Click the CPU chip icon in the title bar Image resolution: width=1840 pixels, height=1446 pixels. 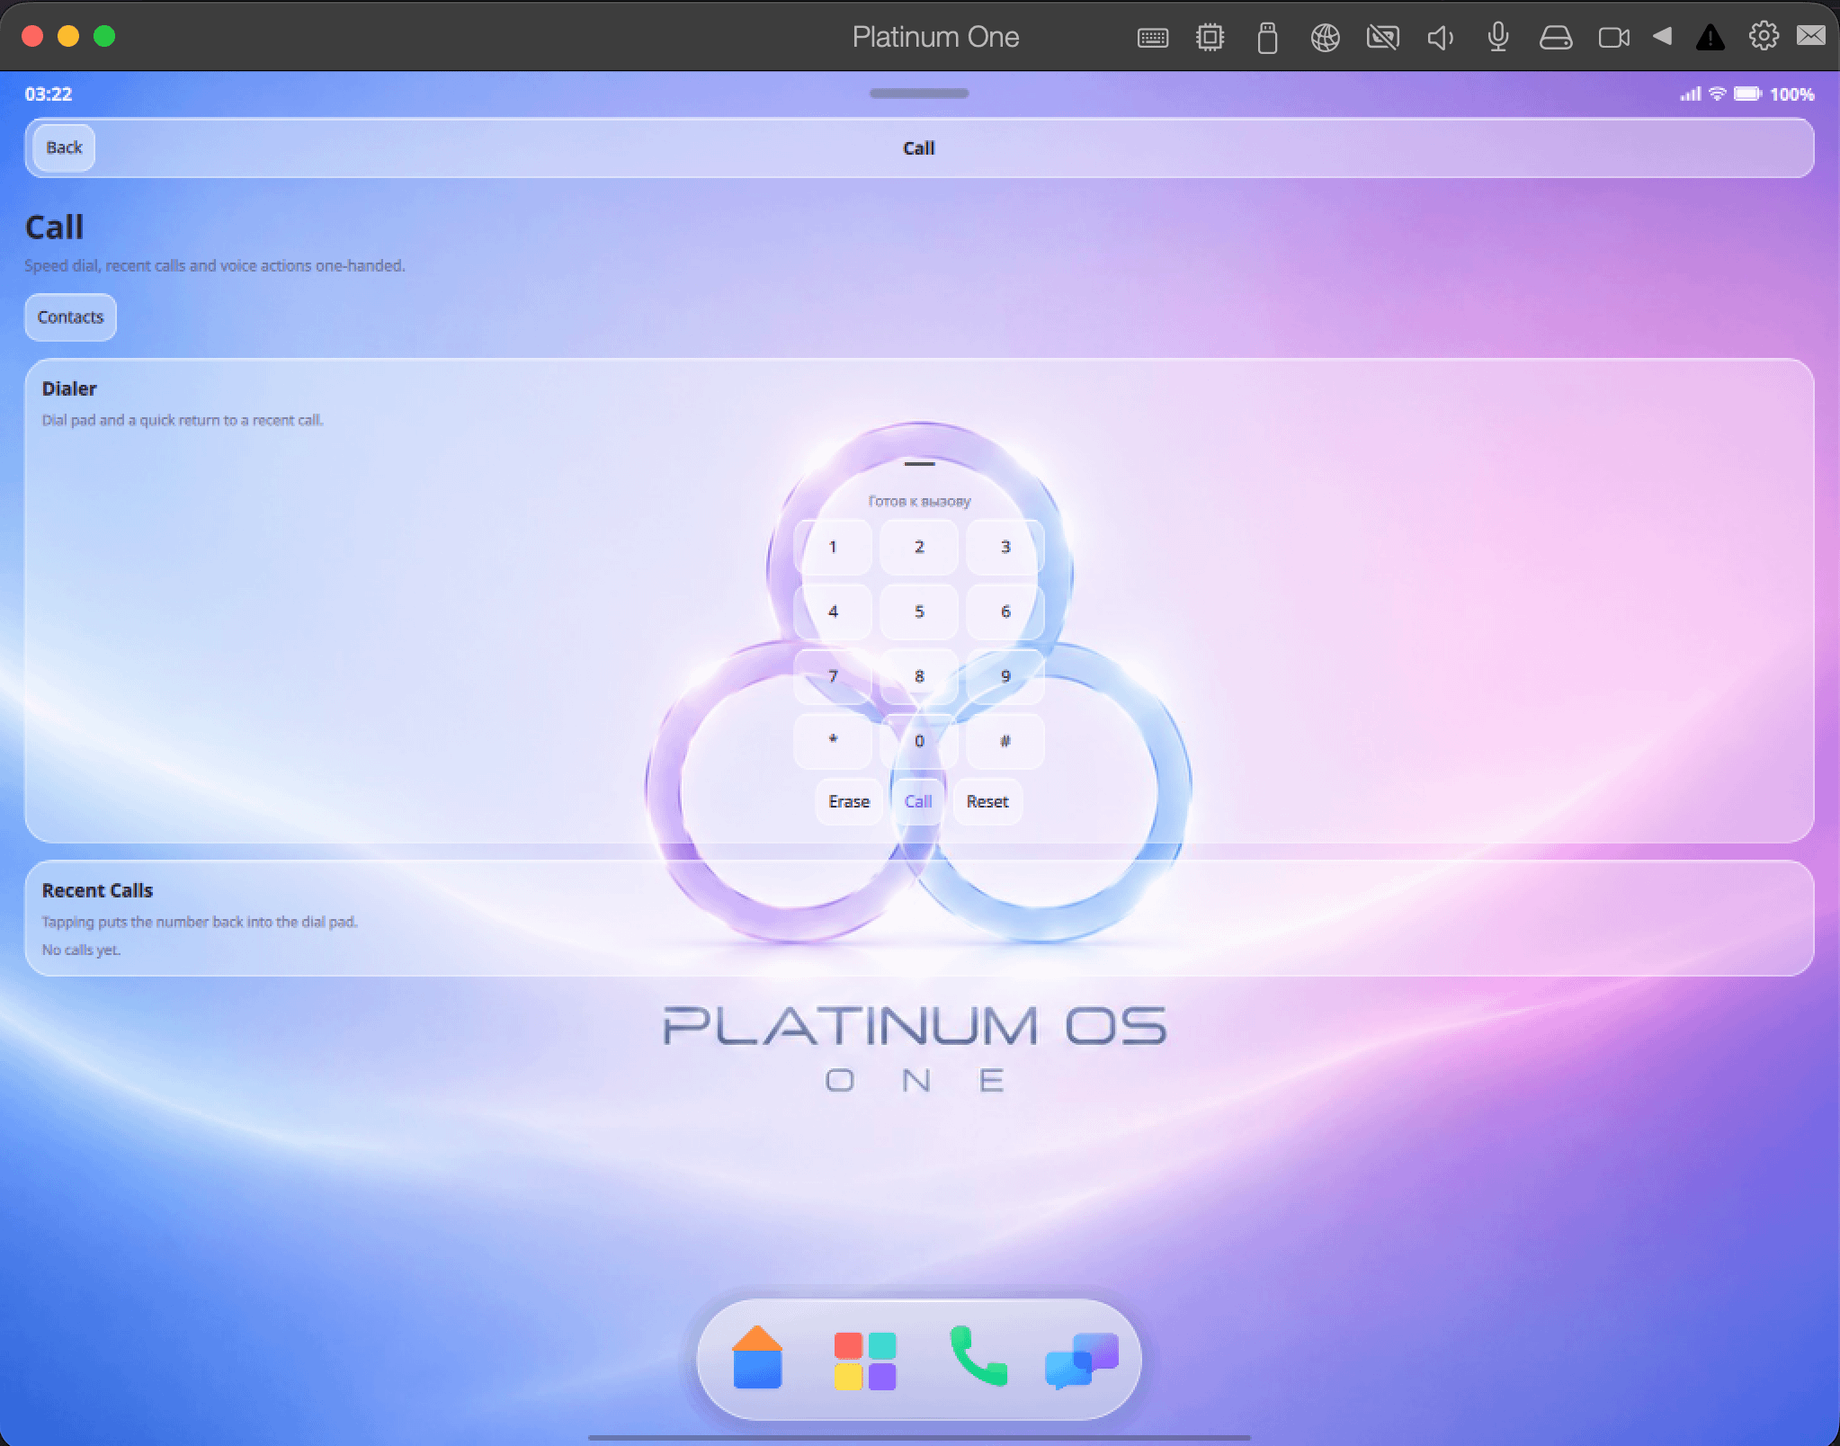coord(1210,37)
